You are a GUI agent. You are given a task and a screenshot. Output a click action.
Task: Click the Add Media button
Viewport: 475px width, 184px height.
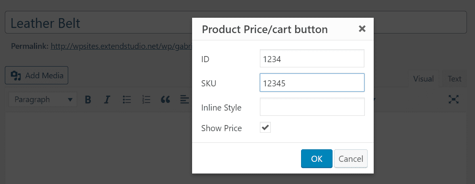(x=37, y=75)
